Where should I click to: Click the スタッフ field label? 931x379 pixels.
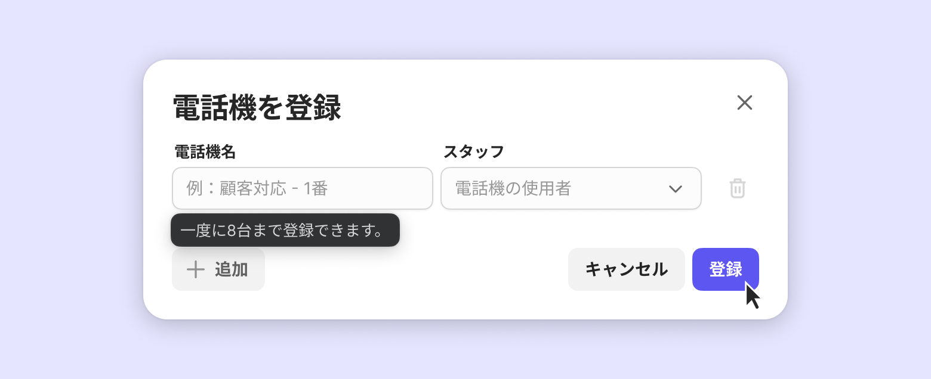[x=473, y=152]
